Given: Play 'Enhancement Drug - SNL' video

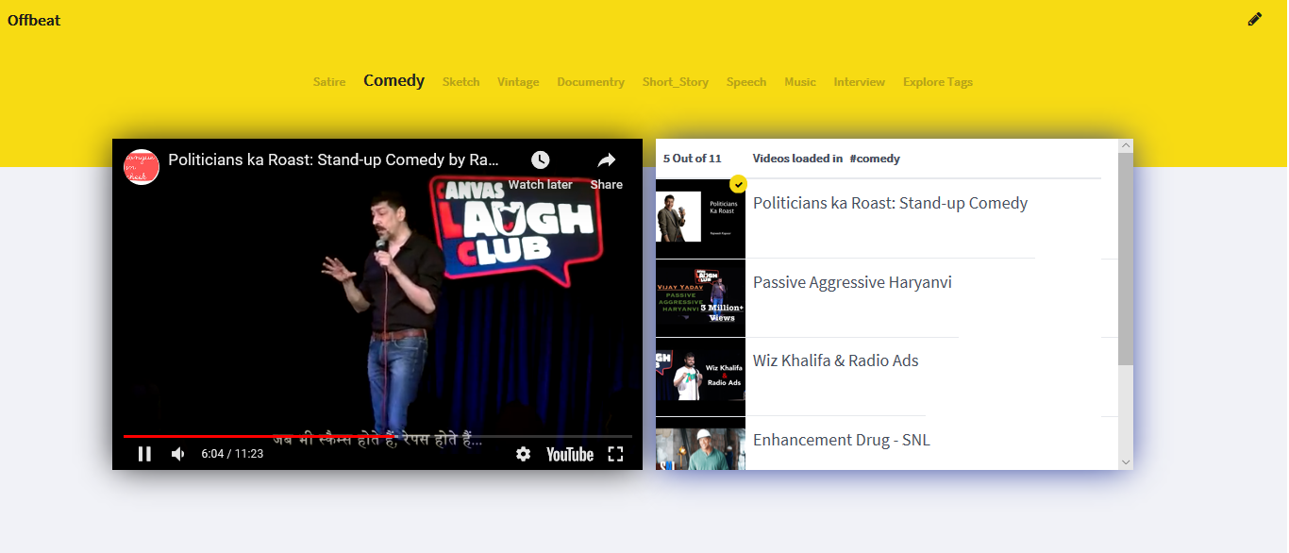Looking at the screenshot, I should click(x=842, y=440).
